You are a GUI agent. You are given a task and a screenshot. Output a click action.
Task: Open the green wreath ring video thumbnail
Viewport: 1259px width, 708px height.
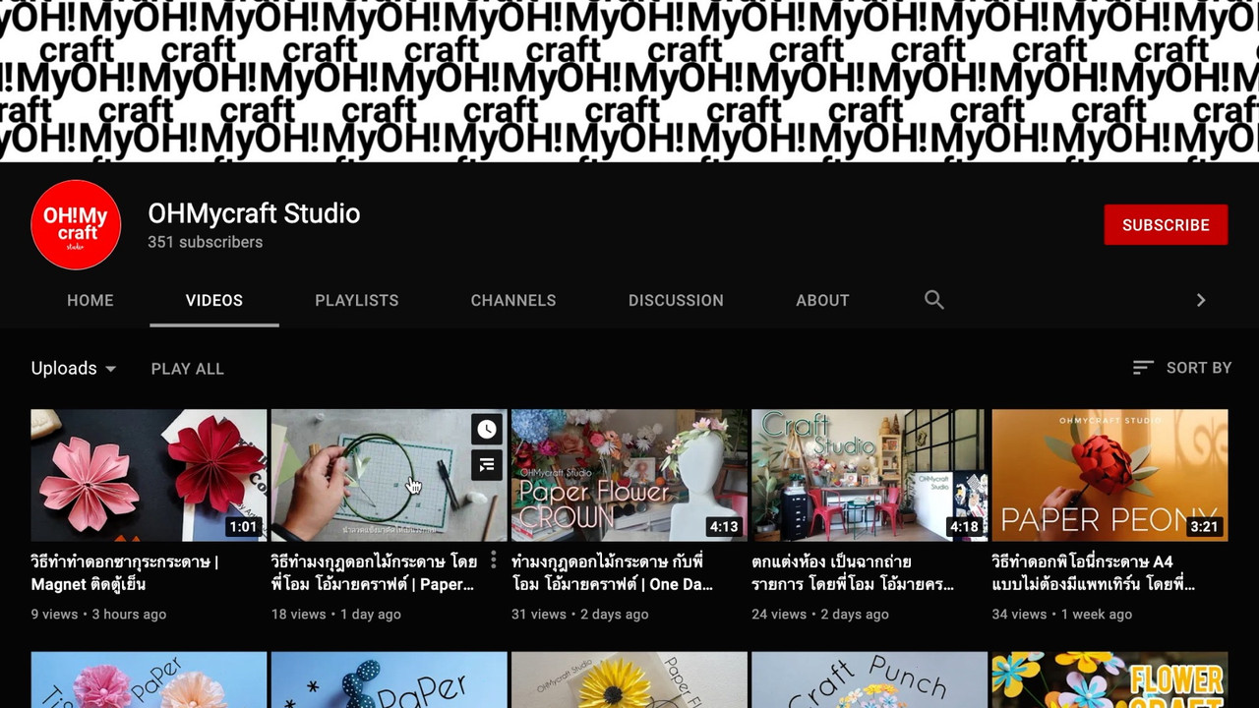point(389,475)
